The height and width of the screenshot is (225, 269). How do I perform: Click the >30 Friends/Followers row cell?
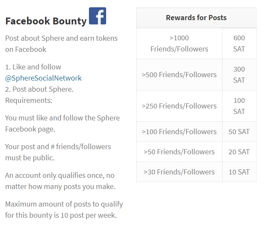click(x=179, y=172)
